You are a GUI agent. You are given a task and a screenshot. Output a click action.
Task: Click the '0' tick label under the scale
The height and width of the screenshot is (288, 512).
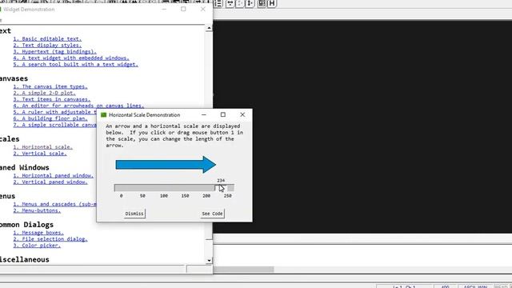(x=121, y=196)
